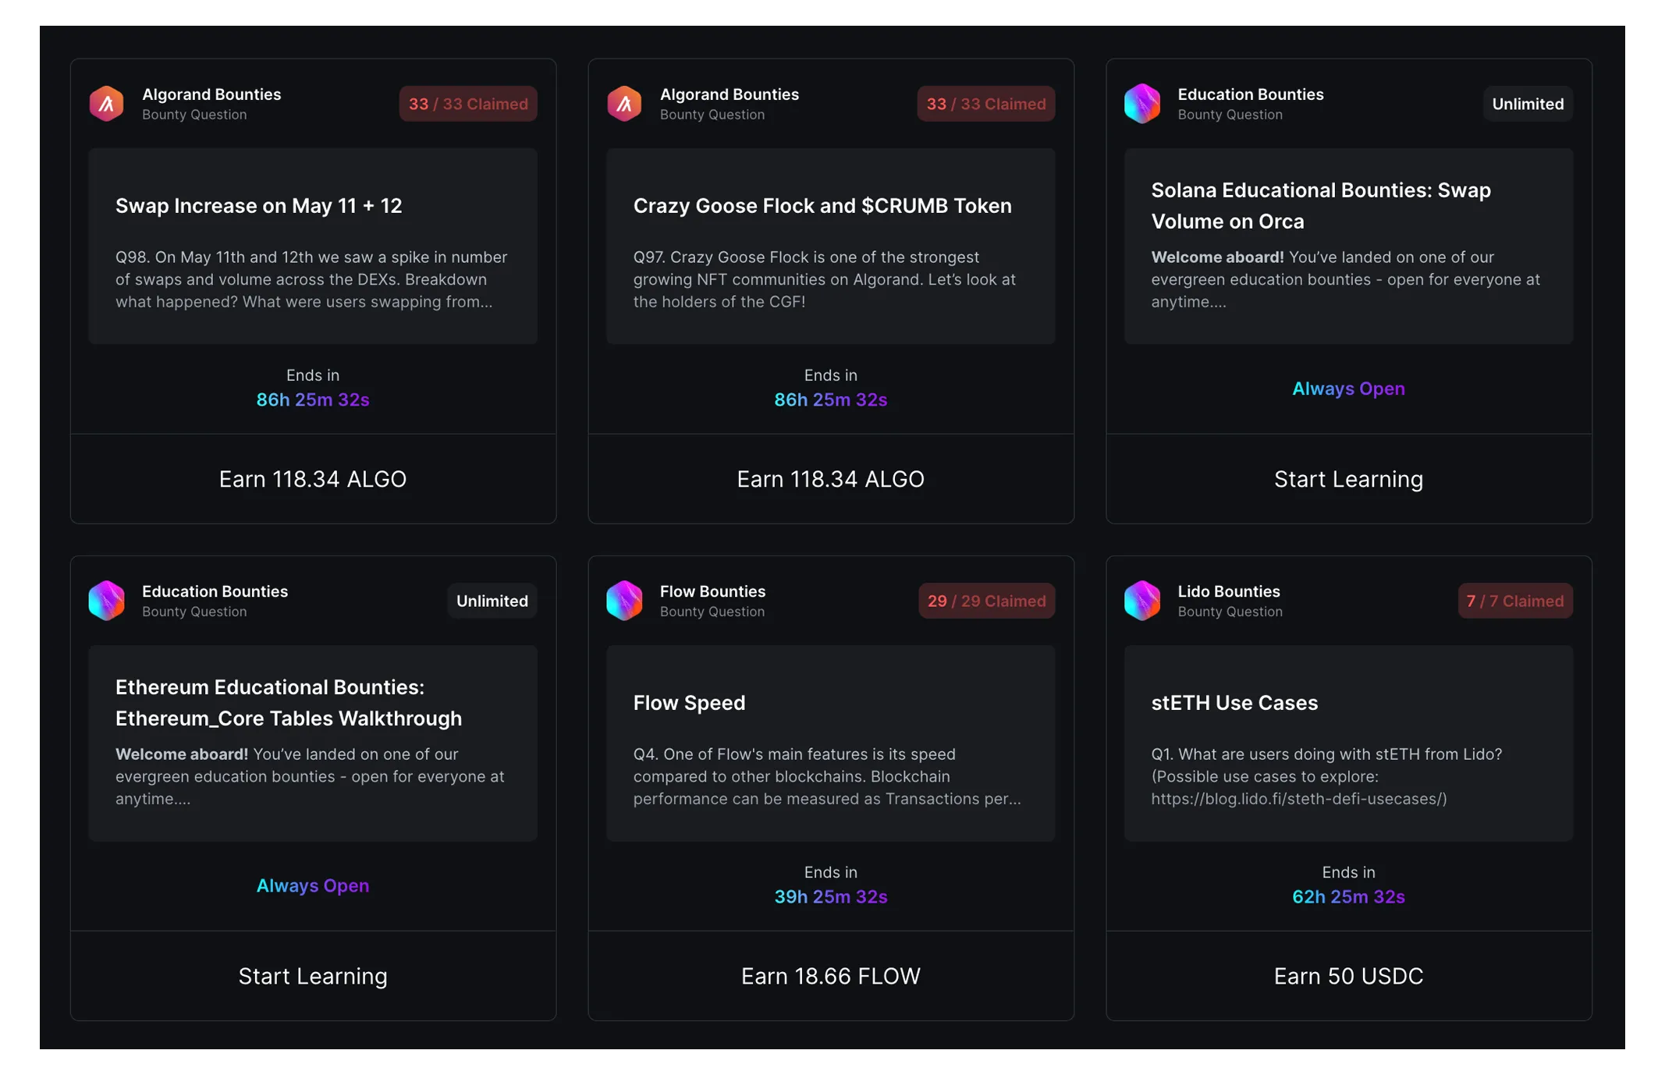Viewport: 1665px width, 1075px height.
Task: Click the Algorand logo on the Swap Increase card
Action: click(x=107, y=104)
